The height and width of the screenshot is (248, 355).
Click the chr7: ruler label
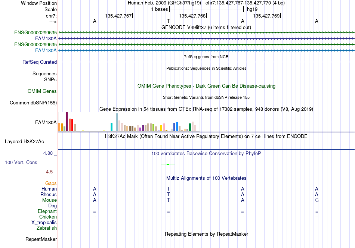tap(51, 16)
